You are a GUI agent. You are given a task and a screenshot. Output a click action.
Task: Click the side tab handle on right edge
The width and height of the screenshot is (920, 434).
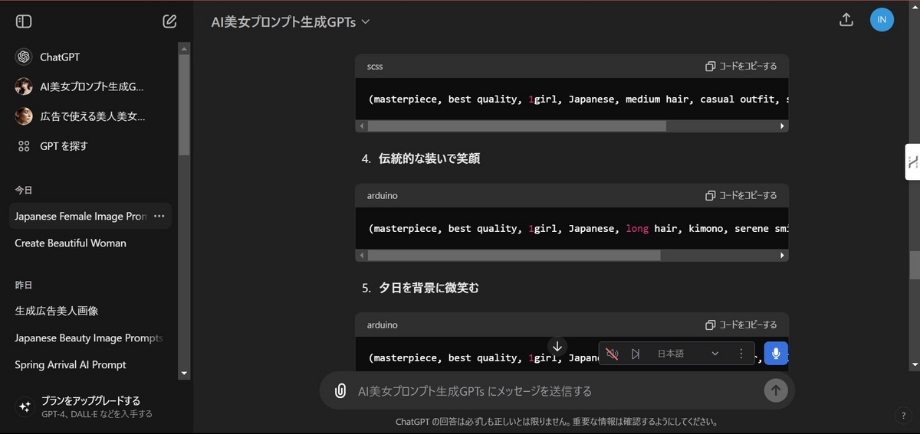[912, 162]
